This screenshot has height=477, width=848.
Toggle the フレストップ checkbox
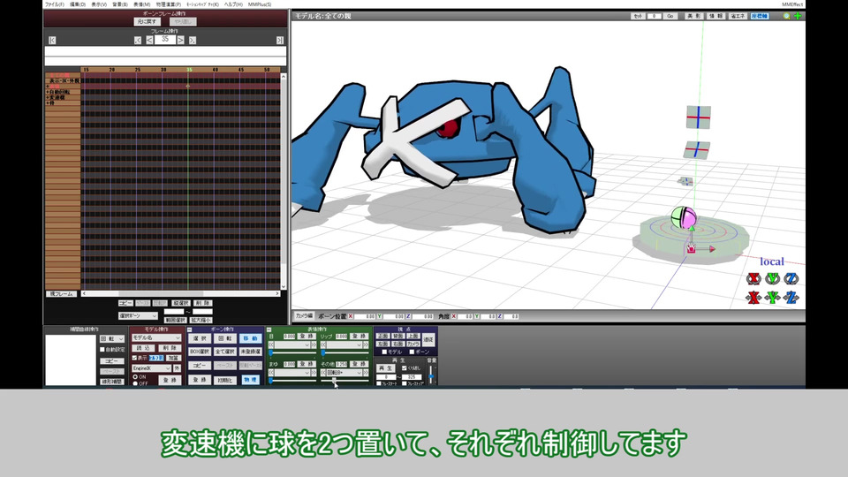click(x=405, y=383)
